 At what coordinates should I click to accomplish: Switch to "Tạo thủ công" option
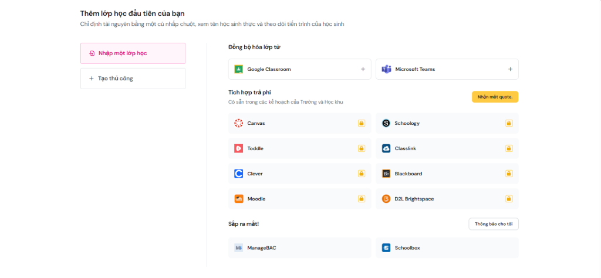tap(133, 79)
